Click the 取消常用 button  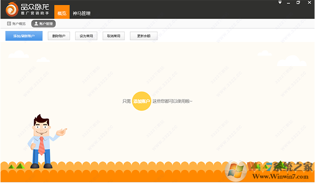point(114,36)
